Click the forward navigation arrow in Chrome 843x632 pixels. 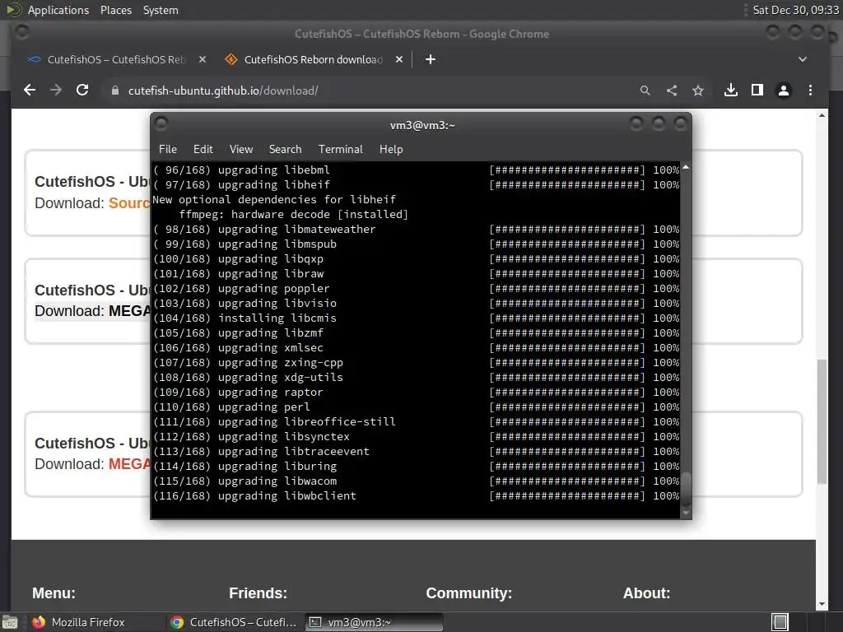[x=56, y=91]
